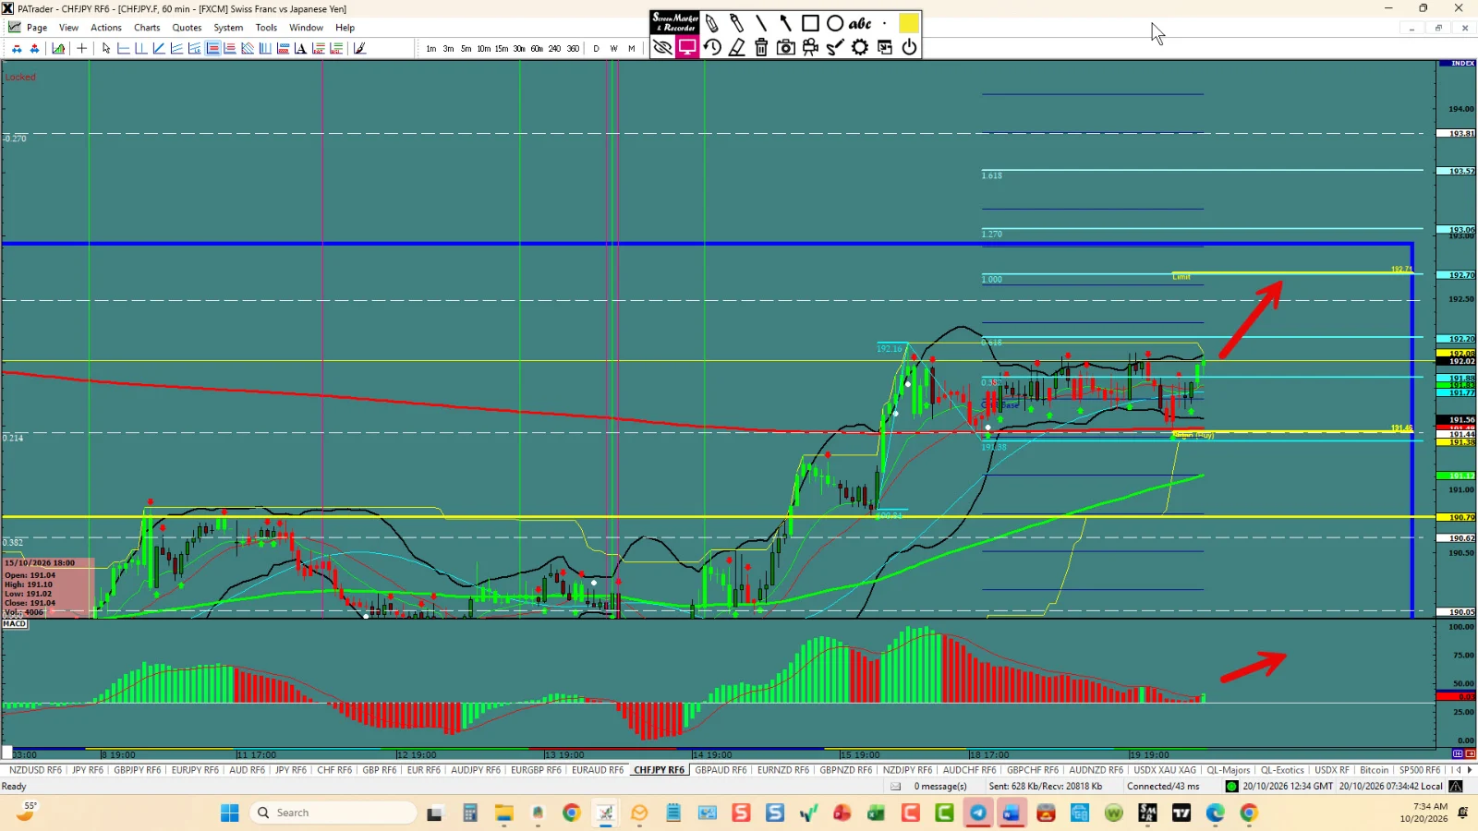Select the eraser tool
This screenshot has width=1478, height=831.
pos(737,47)
